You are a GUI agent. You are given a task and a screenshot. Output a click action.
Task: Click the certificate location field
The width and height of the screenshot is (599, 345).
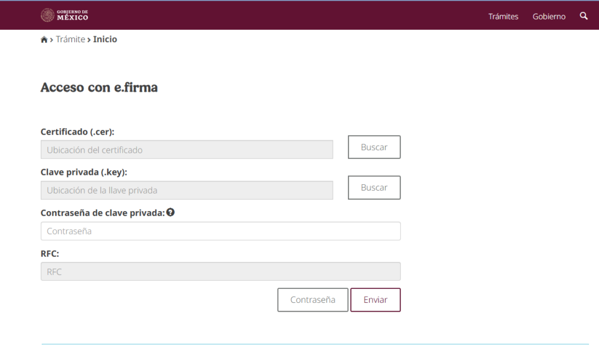click(187, 150)
